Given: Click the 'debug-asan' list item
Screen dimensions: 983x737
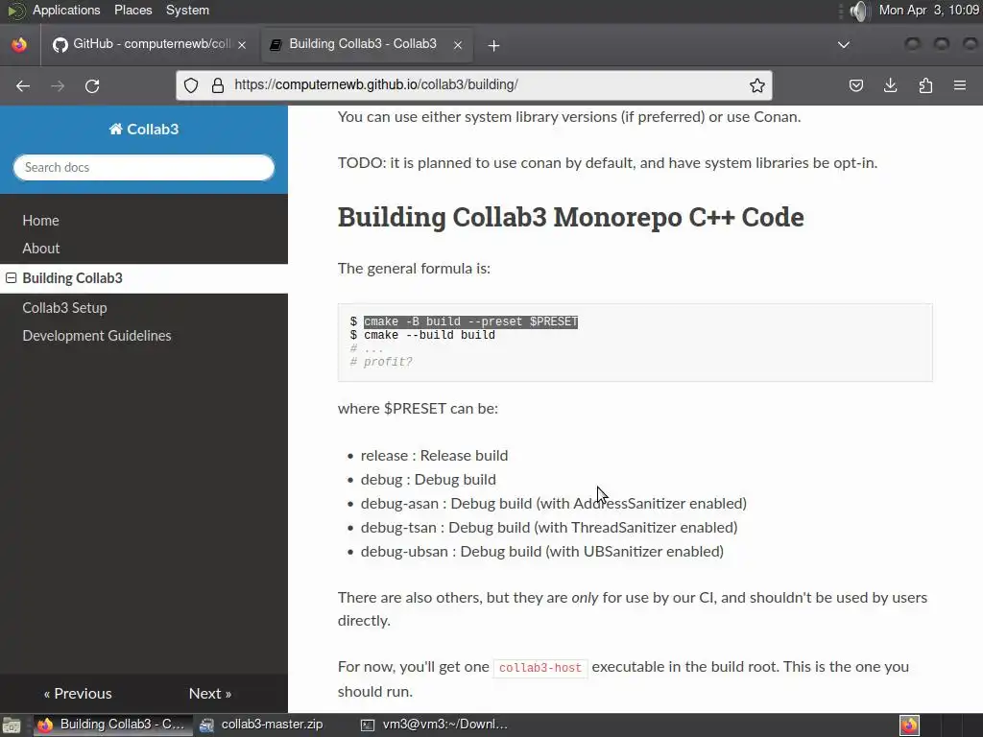Looking at the screenshot, I should click(x=554, y=503).
